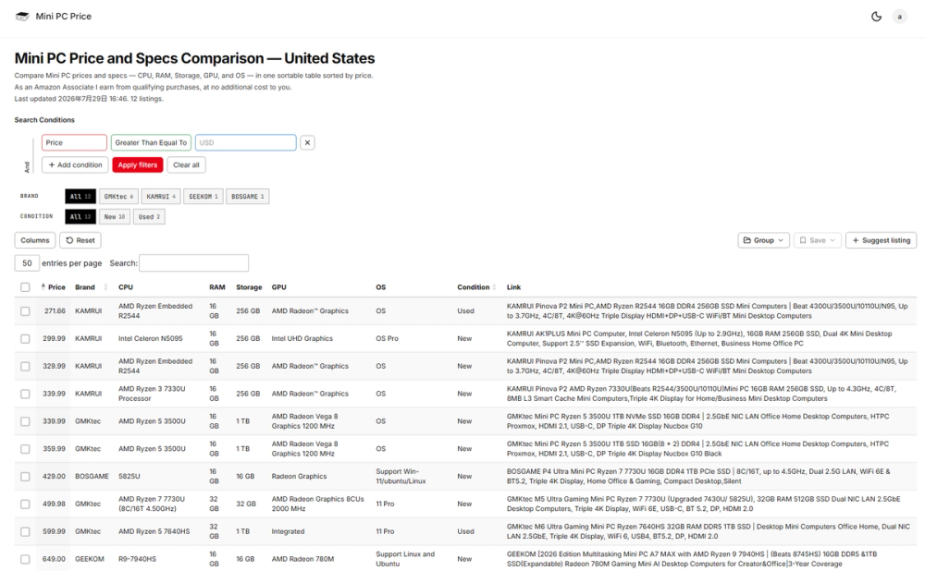Check the row priced 359.99
925x571 pixels.
25,449
